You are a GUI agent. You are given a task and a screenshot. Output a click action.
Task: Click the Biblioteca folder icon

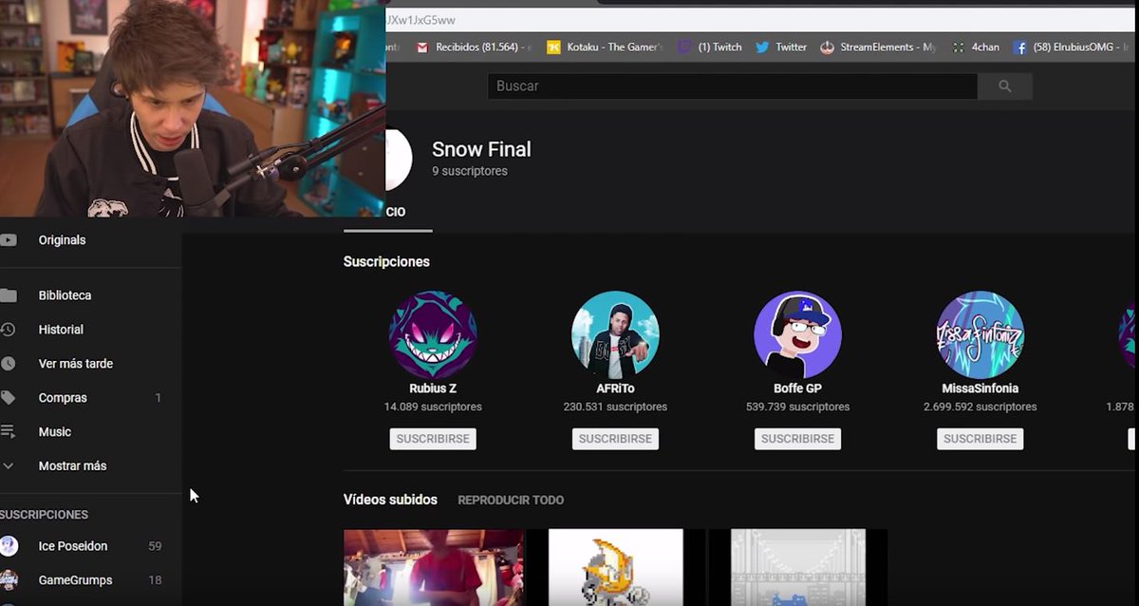(9, 295)
